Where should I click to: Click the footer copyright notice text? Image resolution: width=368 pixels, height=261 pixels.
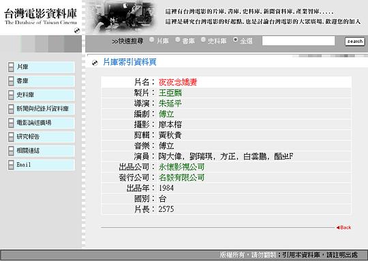pyautogui.click(x=289, y=255)
